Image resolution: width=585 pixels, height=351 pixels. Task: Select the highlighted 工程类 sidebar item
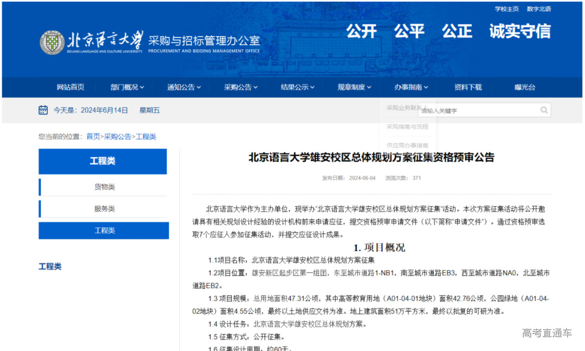point(104,231)
